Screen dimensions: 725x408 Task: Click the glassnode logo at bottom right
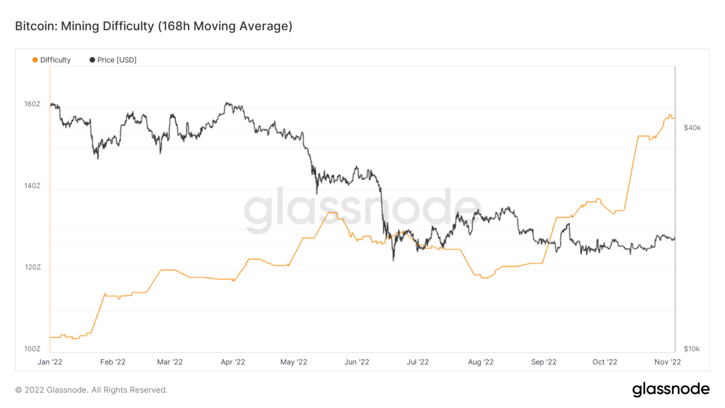click(671, 389)
